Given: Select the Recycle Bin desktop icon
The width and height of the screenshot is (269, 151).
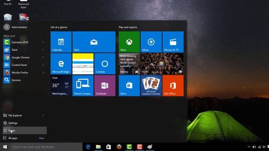Looking at the screenshot, I should tap(8, 17).
